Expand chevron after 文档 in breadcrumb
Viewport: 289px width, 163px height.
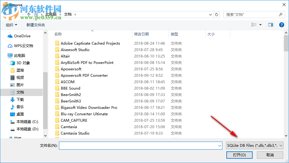[x=75, y=14]
